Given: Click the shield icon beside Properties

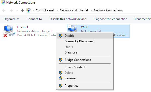Looking at the screenshot, I should [x=61, y=85].
